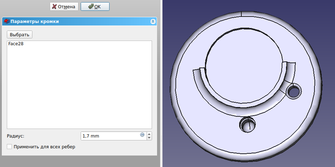Enable Применить для всех ребер checkbox
335x167 pixels.
coord(9,147)
